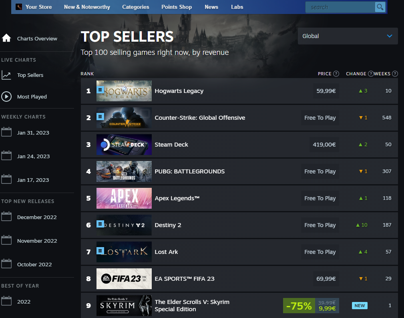Click list badge icon on Hogwarts Legacy
Image resolution: width=404 pixels, height=318 pixels.
pyautogui.click(x=100, y=90)
